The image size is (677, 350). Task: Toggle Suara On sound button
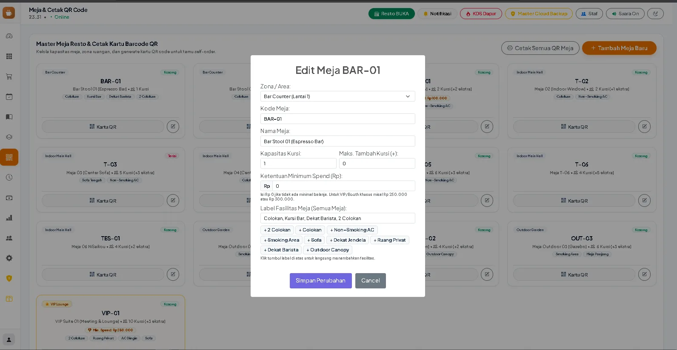click(x=625, y=14)
